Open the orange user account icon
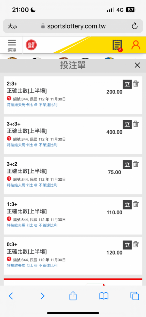This screenshot has width=146, height=317. click(x=136, y=45)
